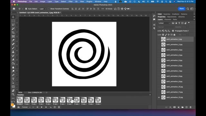Image resolution: width=206 pixels, height=116 pixels.
Task: Open the Kind filter dropdown in Layers
Action: (164, 23)
